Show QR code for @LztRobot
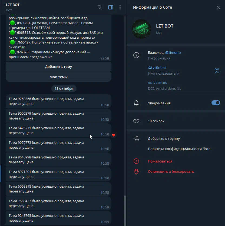The image size is (225, 226). (x=217, y=71)
